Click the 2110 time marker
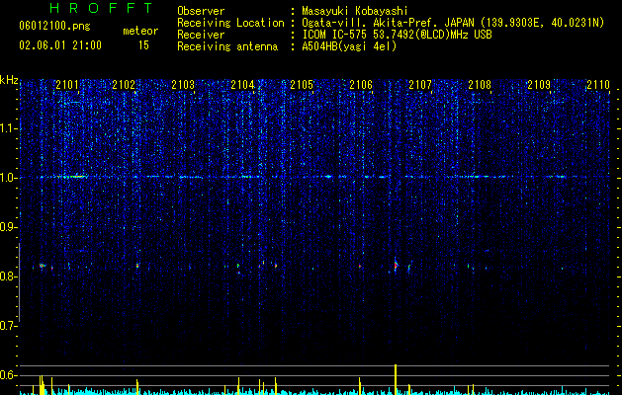The height and width of the screenshot is (395, 622). click(598, 85)
